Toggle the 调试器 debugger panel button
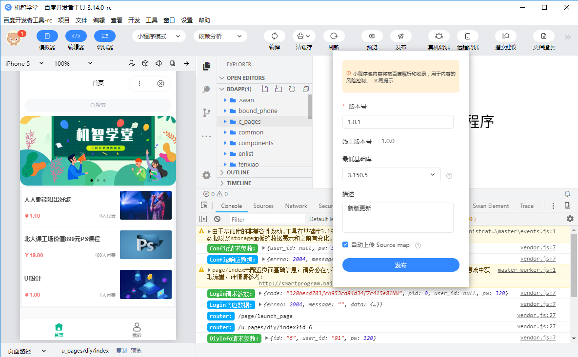This screenshot has height=357, width=578. pyautogui.click(x=105, y=36)
